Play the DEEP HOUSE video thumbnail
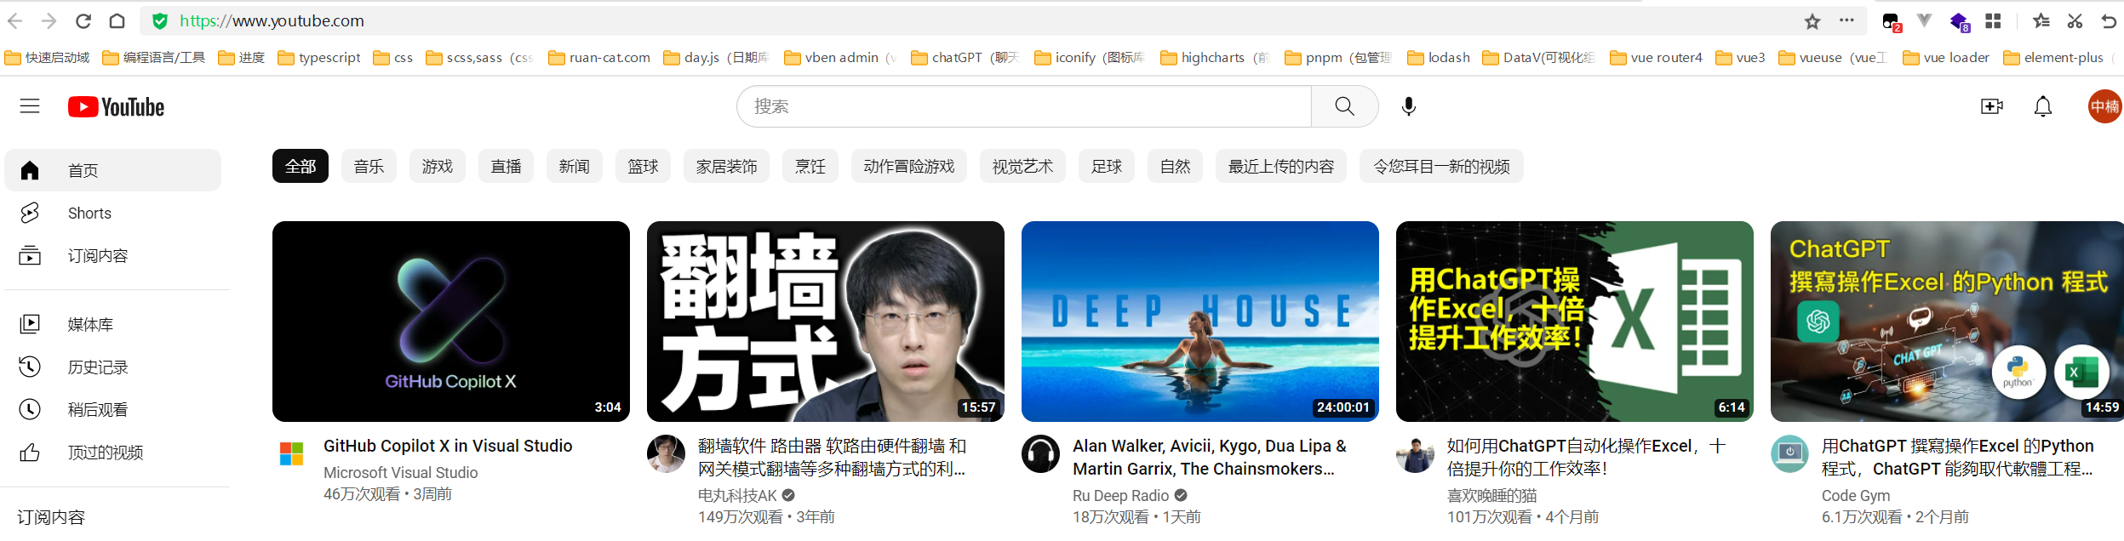 [x=1200, y=322]
